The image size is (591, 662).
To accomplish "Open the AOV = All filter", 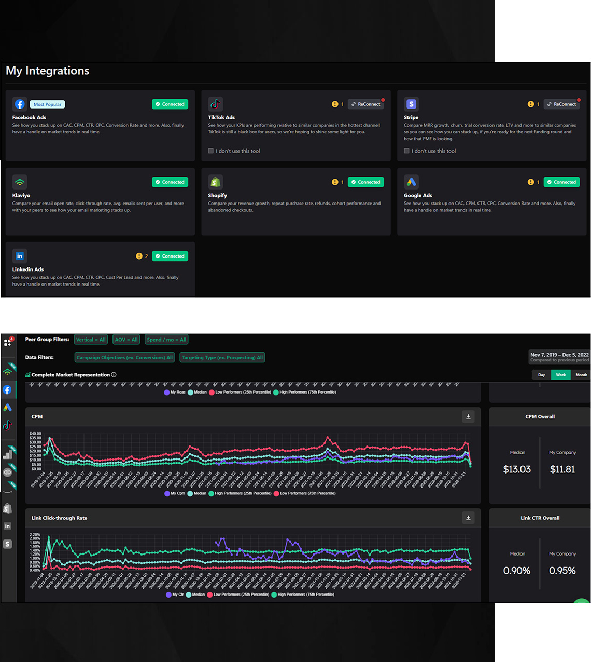I will pos(126,340).
